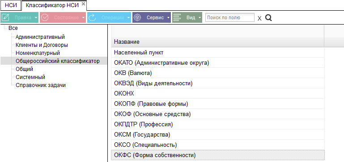
Task: Expand the Состояние dropdown arrow
Action: tap(83, 18)
